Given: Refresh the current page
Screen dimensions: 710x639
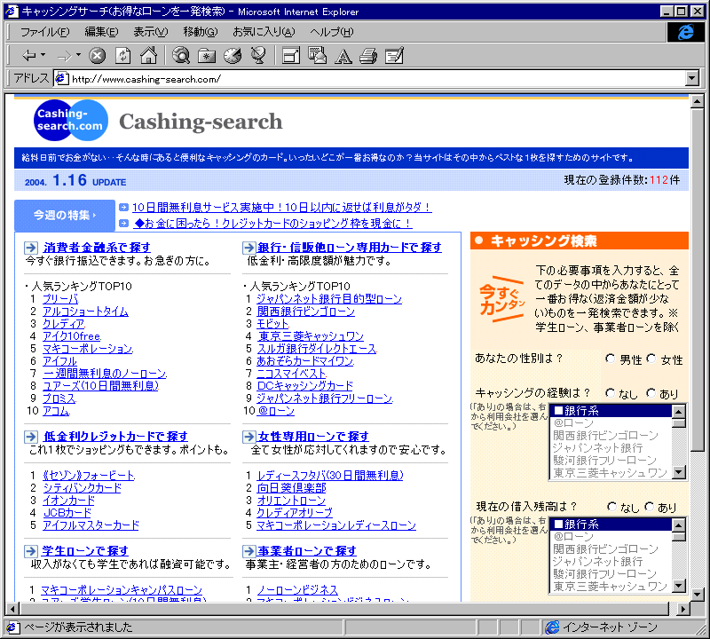Looking at the screenshot, I should coord(122,56).
